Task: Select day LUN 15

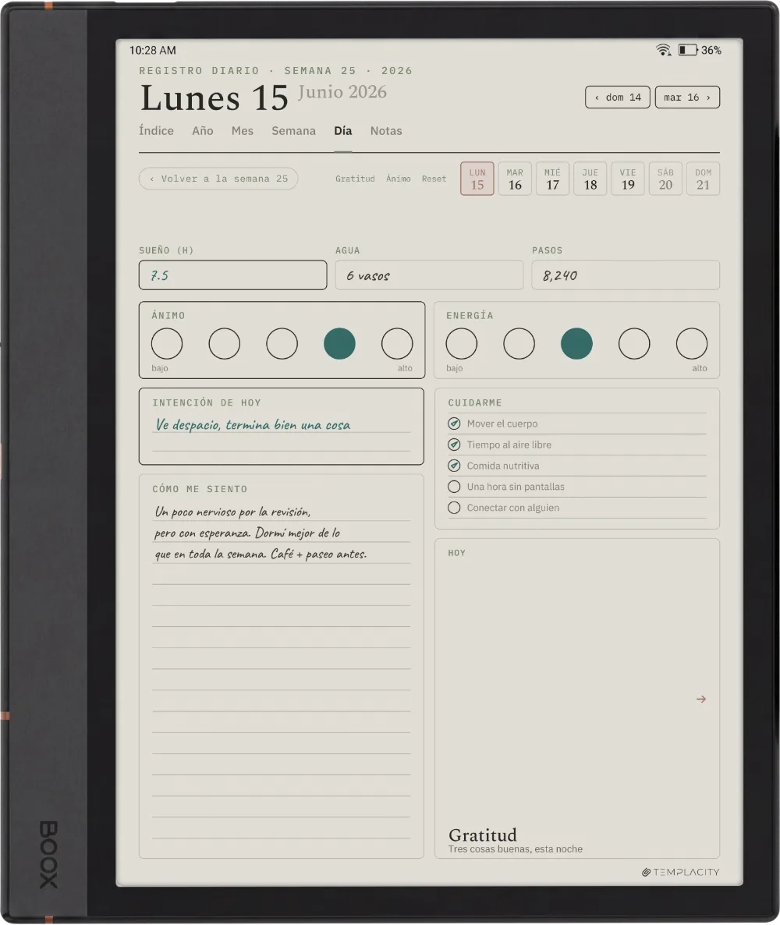Action: (477, 179)
